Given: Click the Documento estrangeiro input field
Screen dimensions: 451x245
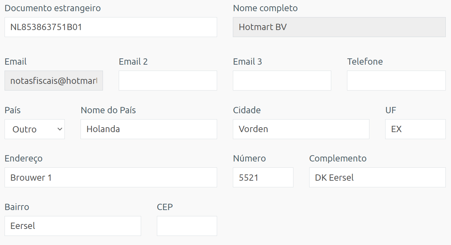Looking at the screenshot, I should pos(111,27).
